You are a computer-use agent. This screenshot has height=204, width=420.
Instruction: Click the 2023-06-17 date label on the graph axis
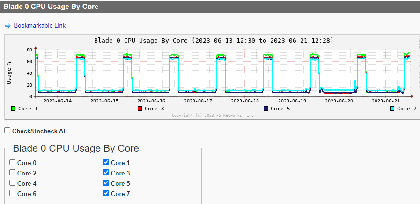coord(198,101)
